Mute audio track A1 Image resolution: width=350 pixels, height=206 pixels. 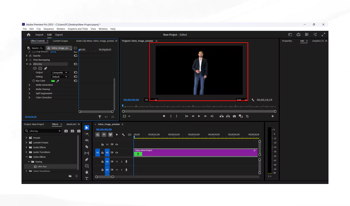pos(117,162)
